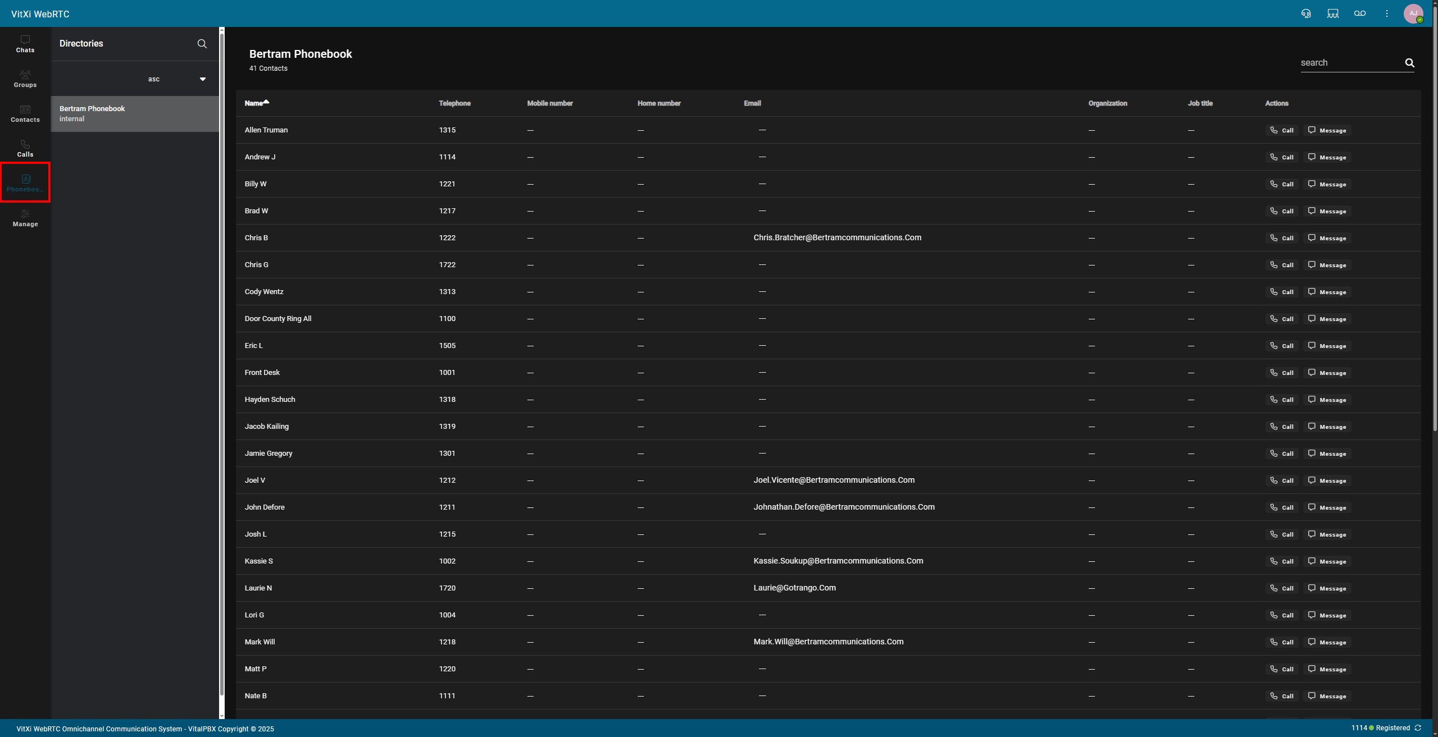This screenshot has width=1438, height=737.
Task: Click the contact search magnifier button
Action: pos(1409,63)
